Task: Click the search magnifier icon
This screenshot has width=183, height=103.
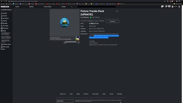Action: [72, 7]
